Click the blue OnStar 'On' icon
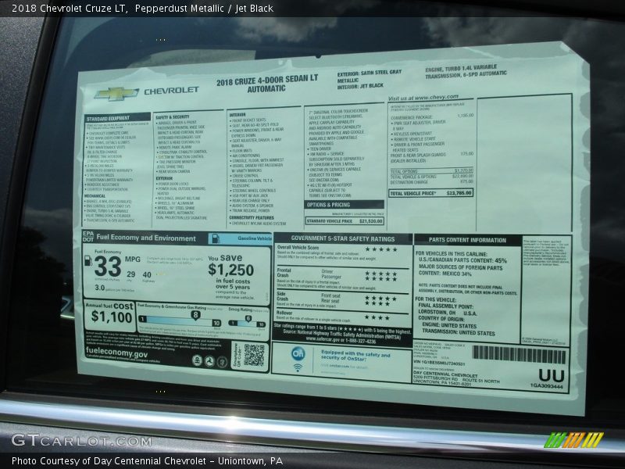625x469 pixels. pos(298,353)
